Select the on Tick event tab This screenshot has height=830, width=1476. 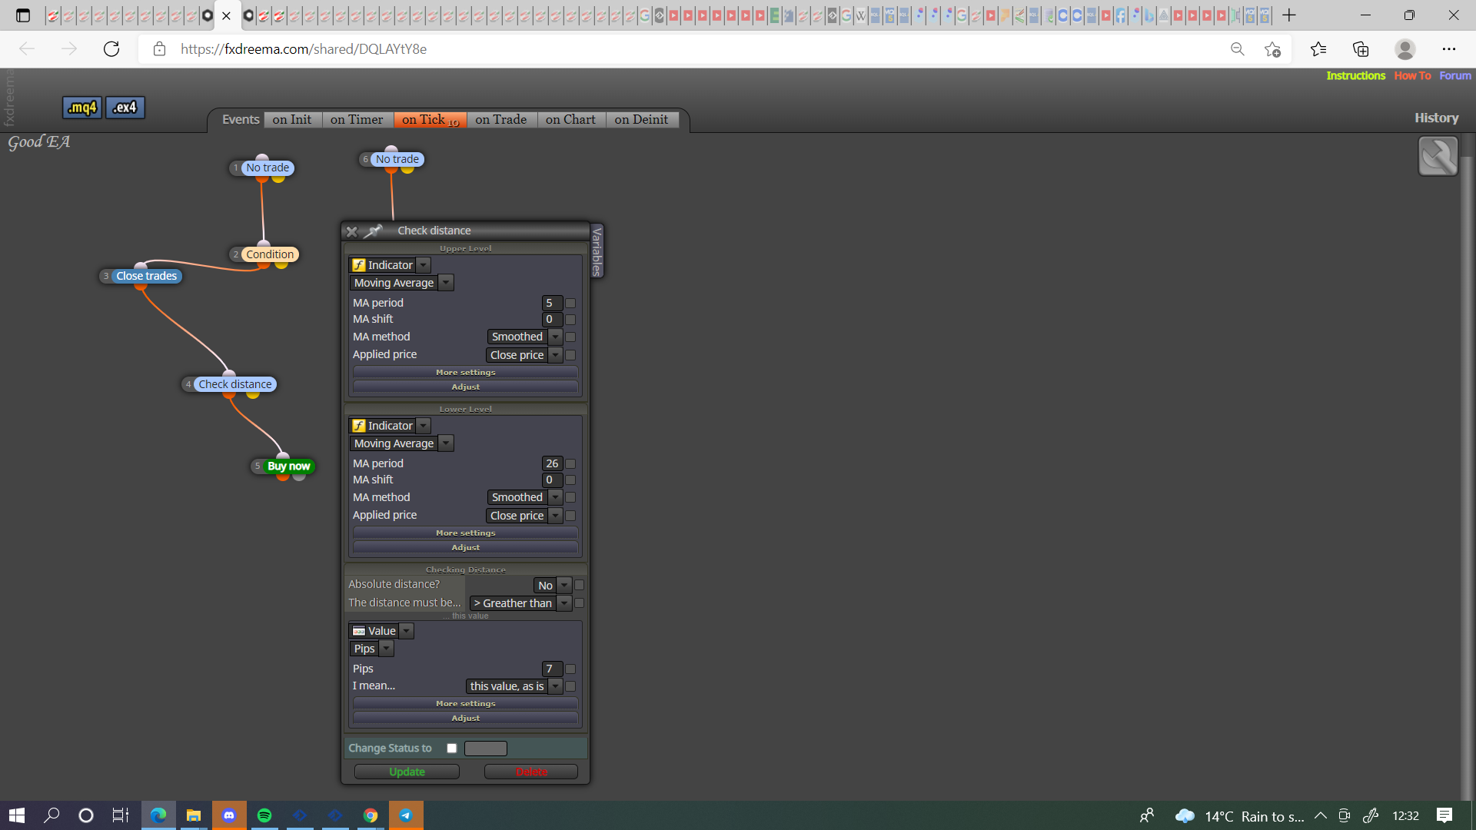click(430, 120)
